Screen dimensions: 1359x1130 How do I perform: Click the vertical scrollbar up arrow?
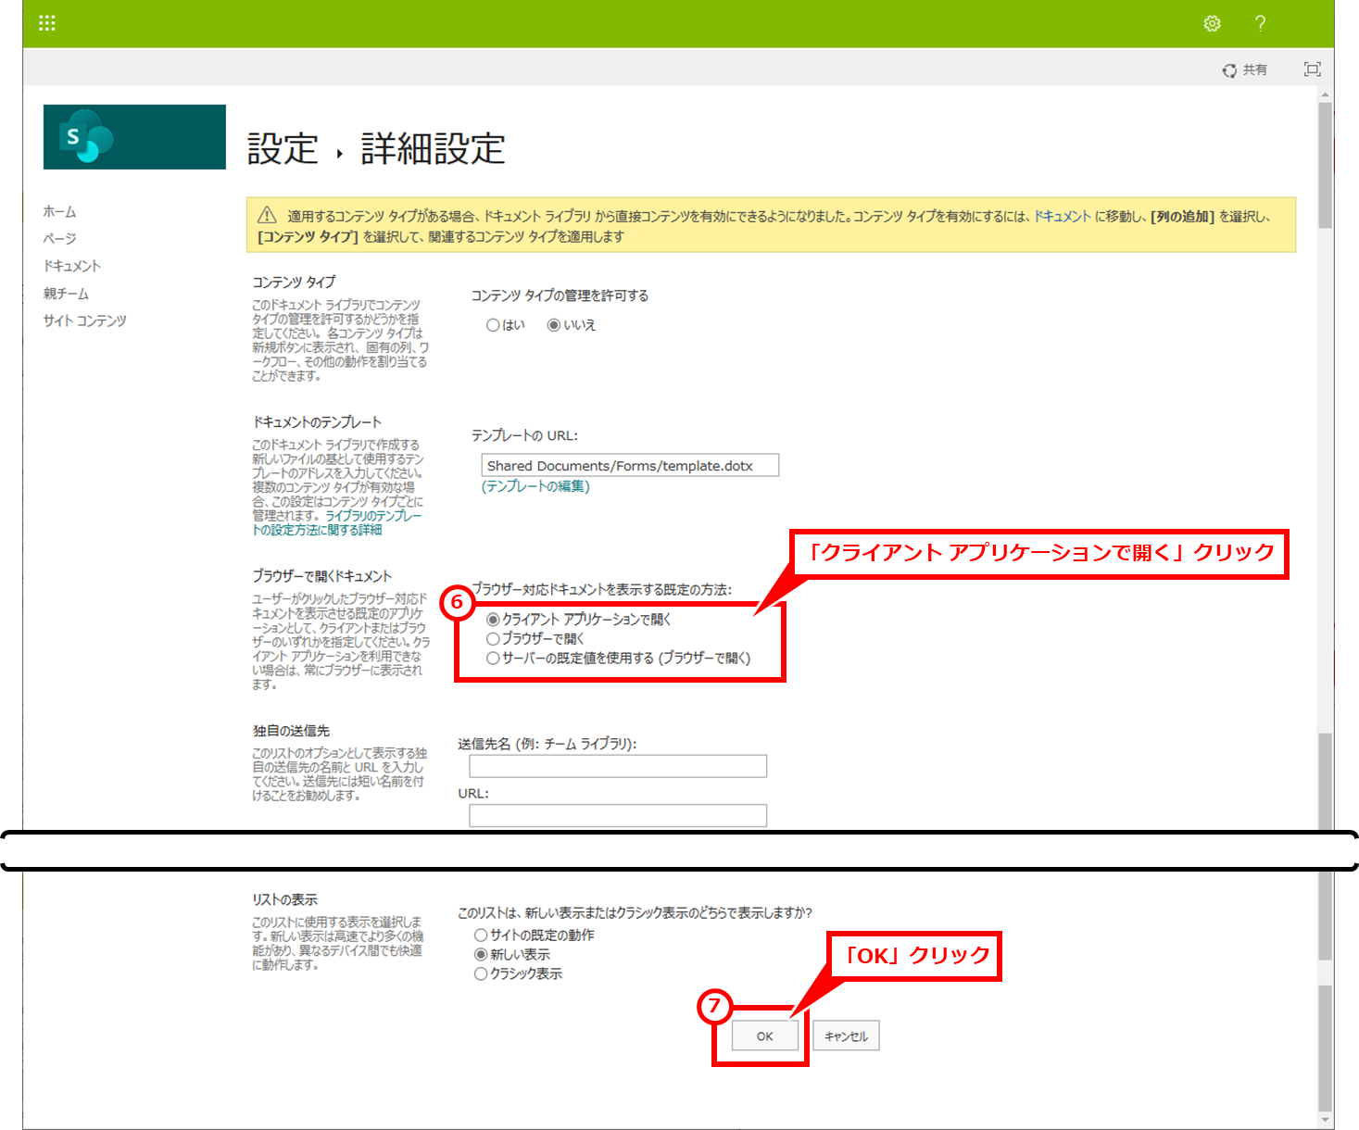click(1325, 94)
